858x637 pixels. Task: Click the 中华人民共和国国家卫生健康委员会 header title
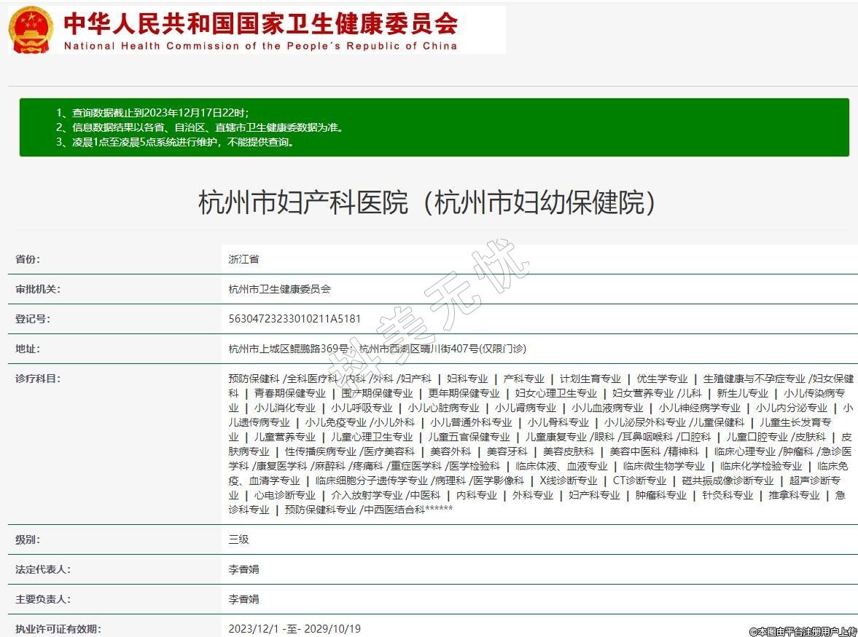click(261, 23)
